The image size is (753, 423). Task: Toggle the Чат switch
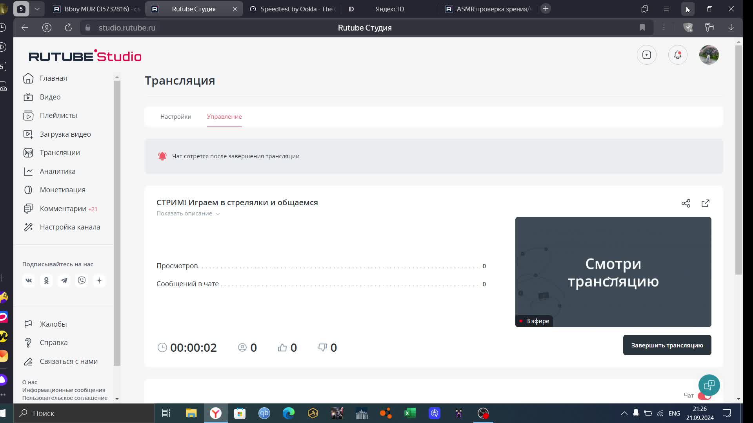[705, 396]
